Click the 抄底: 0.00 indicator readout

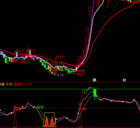[x=6, y=84]
